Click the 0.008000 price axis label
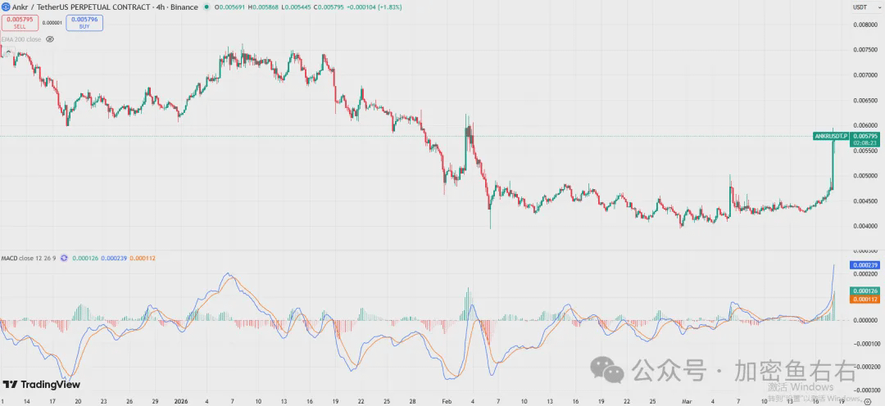Image resolution: width=885 pixels, height=406 pixels. 865,25
